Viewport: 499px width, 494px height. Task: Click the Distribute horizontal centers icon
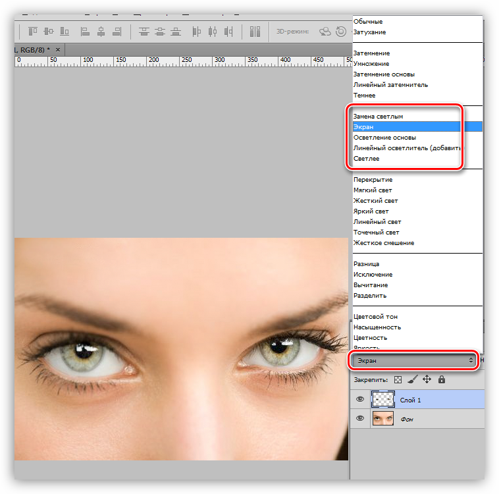[213, 31]
